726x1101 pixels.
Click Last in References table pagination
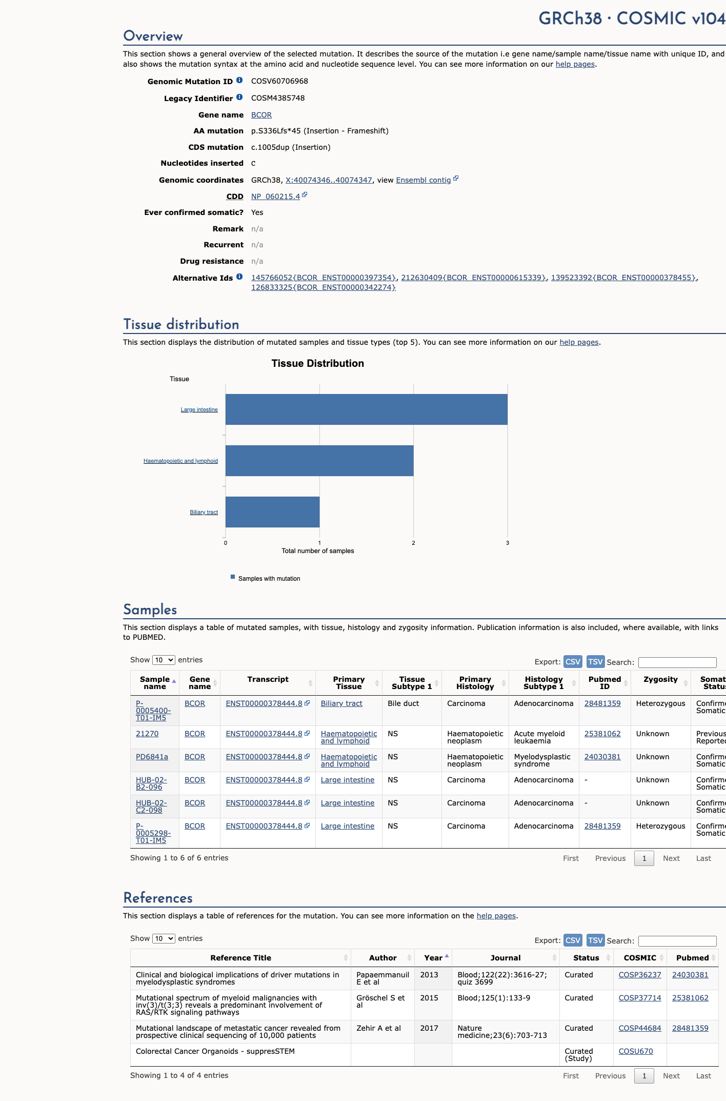point(703,1076)
